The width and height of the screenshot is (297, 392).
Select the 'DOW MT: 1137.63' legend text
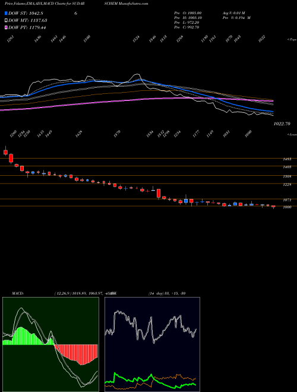pyautogui.click(x=28, y=21)
